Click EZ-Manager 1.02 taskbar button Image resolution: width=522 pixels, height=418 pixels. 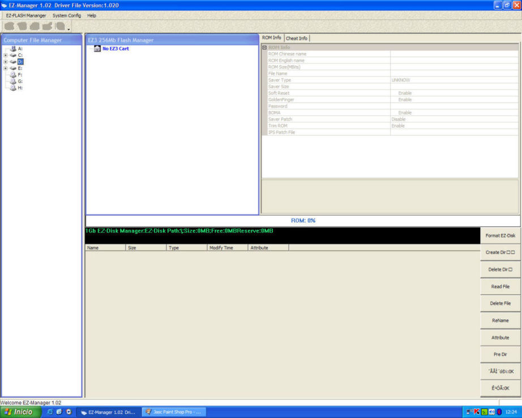pos(109,412)
